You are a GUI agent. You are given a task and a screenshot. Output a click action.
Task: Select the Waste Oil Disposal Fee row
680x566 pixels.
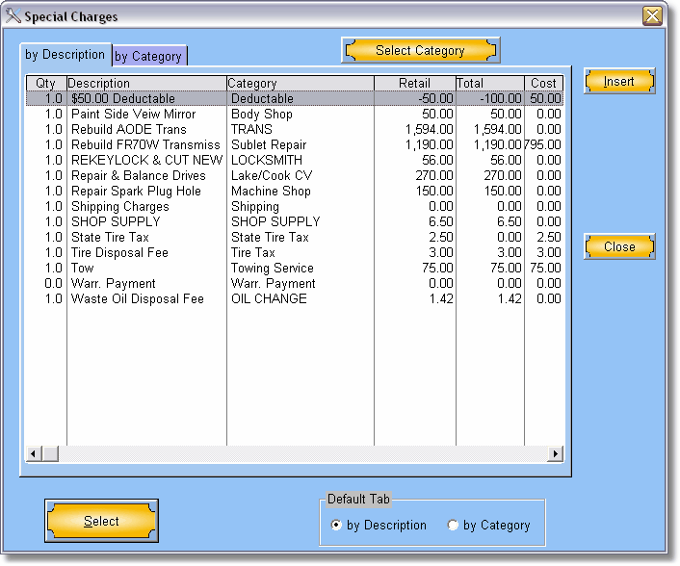[138, 298]
